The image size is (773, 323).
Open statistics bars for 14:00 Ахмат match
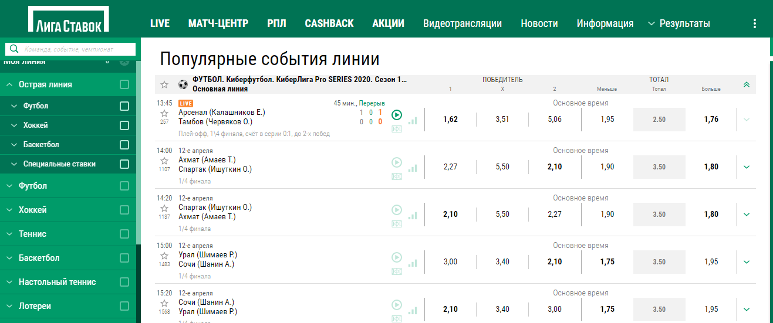(413, 168)
